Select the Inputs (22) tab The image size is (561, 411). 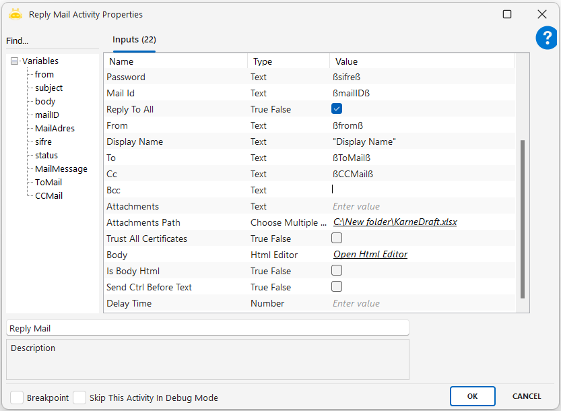coord(134,40)
